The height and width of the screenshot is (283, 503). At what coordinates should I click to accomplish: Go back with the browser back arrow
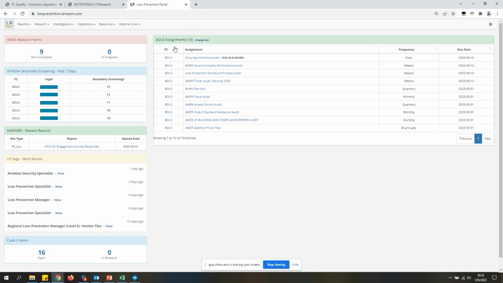tap(6, 14)
